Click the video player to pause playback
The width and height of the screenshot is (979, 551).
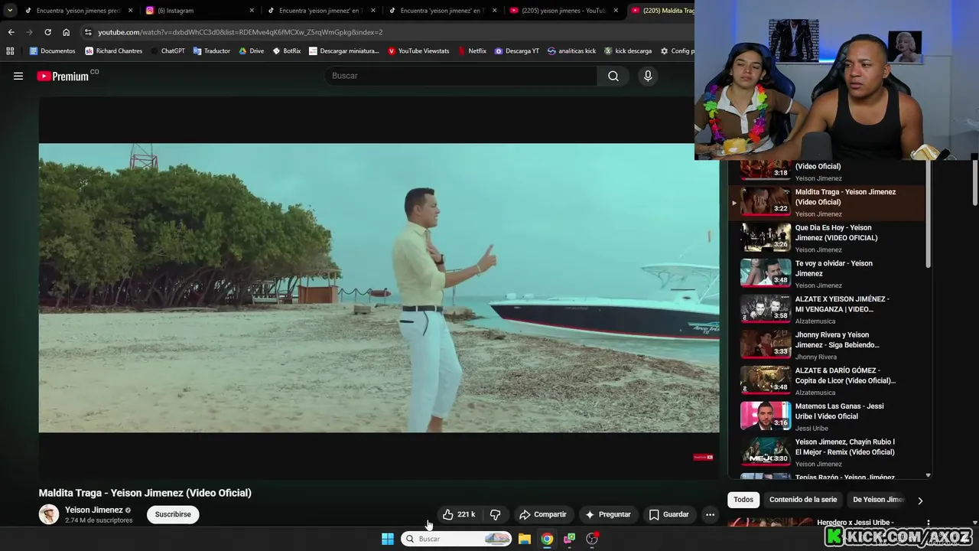[x=379, y=288]
